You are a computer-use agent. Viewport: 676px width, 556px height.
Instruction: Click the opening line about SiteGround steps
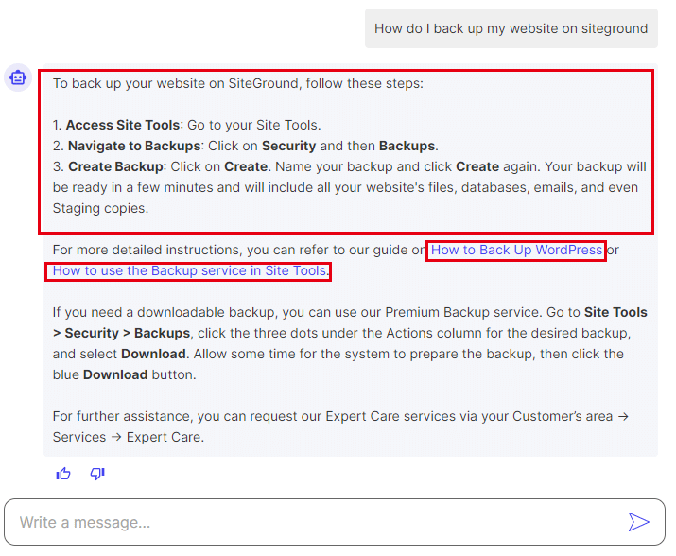[x=238, y=83]
